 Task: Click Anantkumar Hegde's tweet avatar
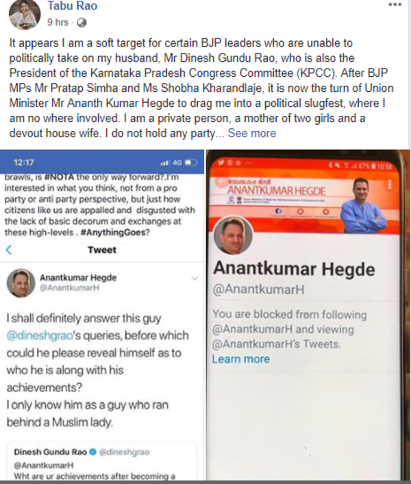21,282
